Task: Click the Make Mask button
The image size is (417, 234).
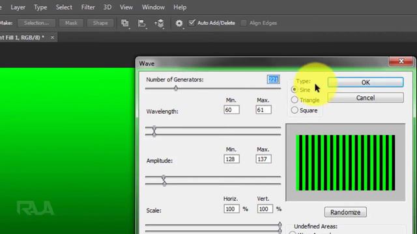Action: [71, 23]
